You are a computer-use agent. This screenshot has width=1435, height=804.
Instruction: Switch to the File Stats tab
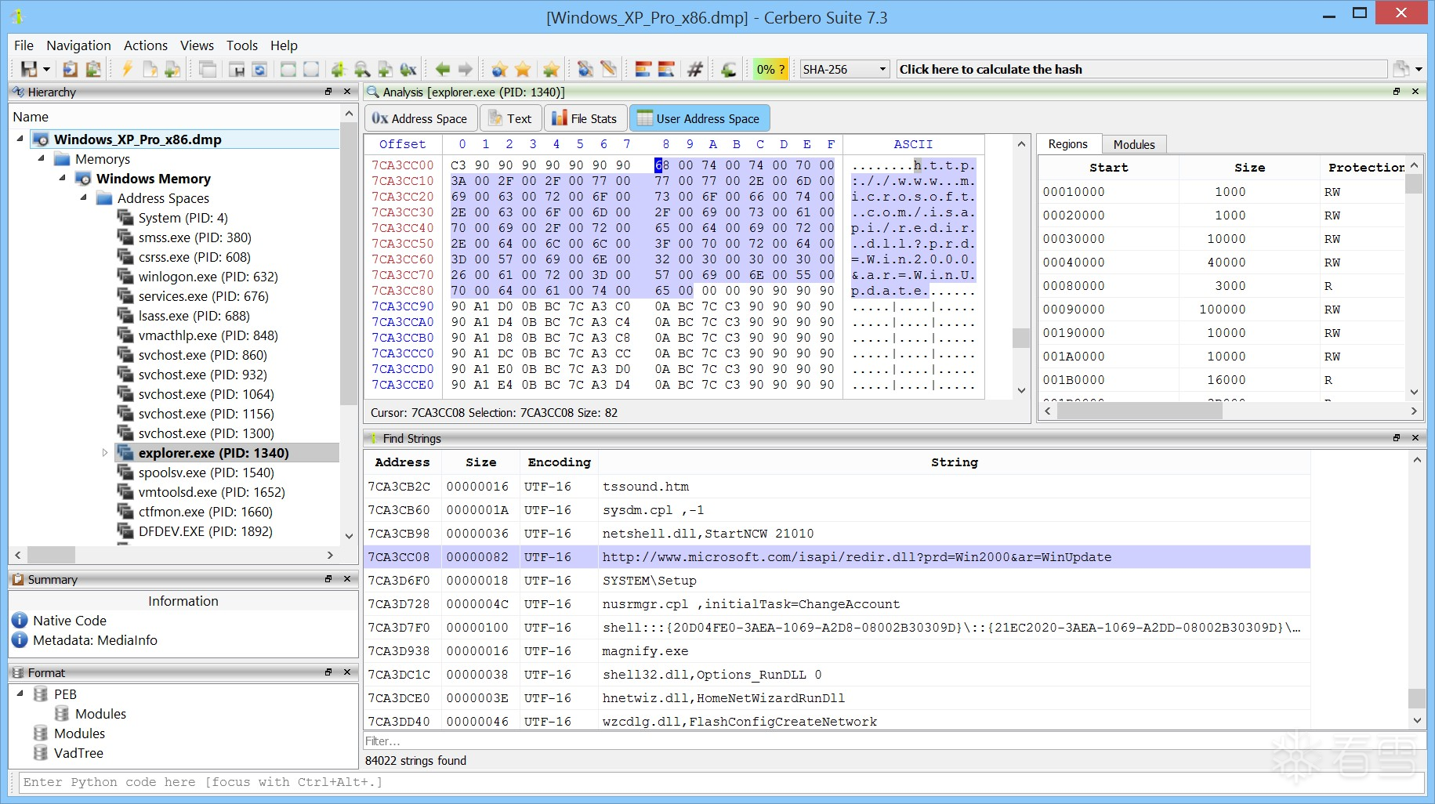point(585,118)
